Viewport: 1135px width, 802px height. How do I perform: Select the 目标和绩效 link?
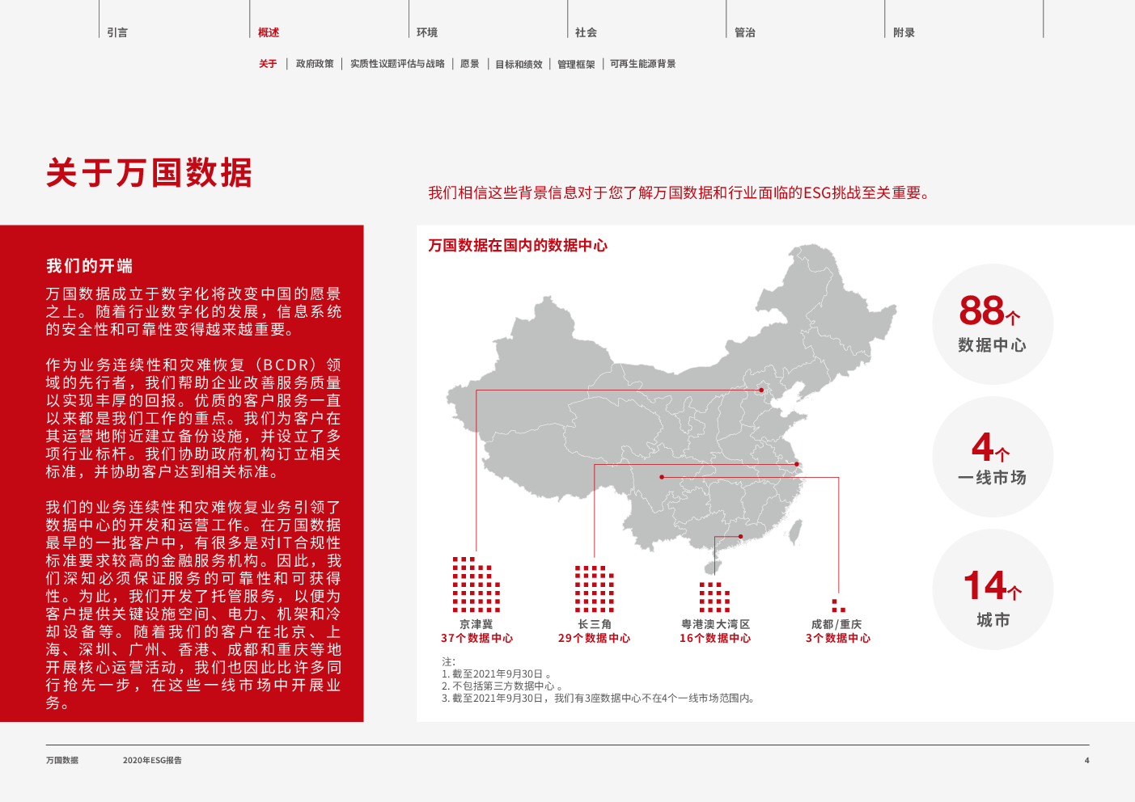coord(519,64)
